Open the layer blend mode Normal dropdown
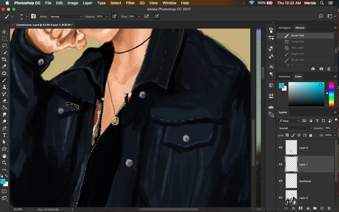Screen dimensions: 339x212 (x=295, y=128)
